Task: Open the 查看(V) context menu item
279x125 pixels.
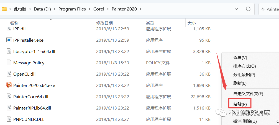Action: pos(240,58)
